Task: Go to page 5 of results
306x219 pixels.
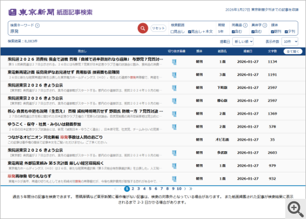Action: point(150,188)
